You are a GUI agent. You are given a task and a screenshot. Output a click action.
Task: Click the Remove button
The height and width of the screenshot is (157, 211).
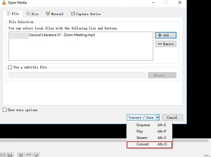click(166, 44)
